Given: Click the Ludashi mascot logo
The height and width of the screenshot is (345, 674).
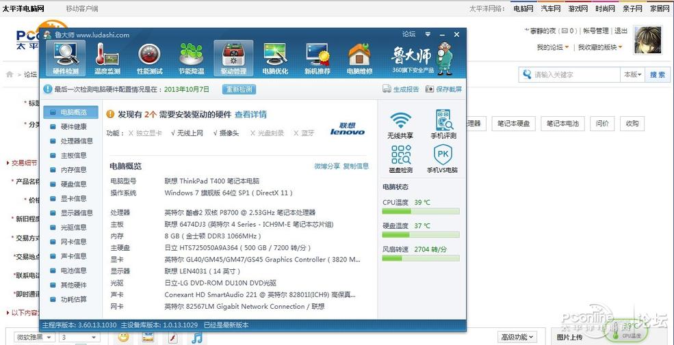Looking at the screenshot, I should pyautogui.click(x=445, y=58).
